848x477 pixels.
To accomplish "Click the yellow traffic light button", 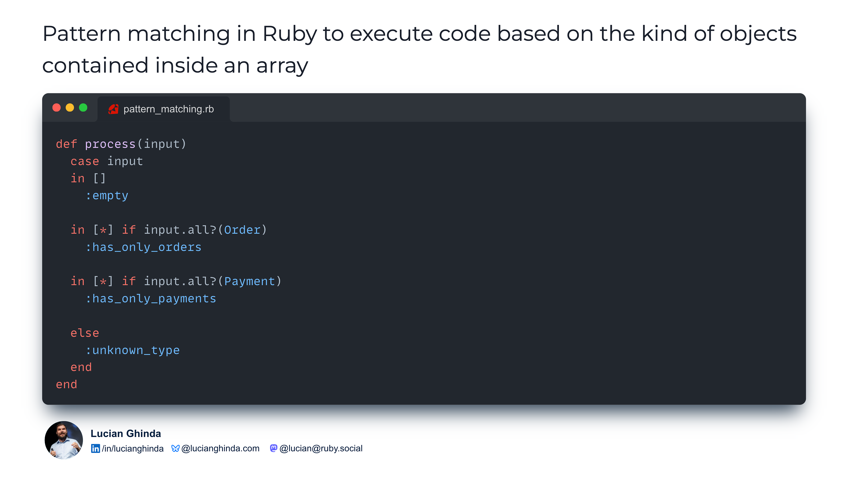I will tap(70, 108).
